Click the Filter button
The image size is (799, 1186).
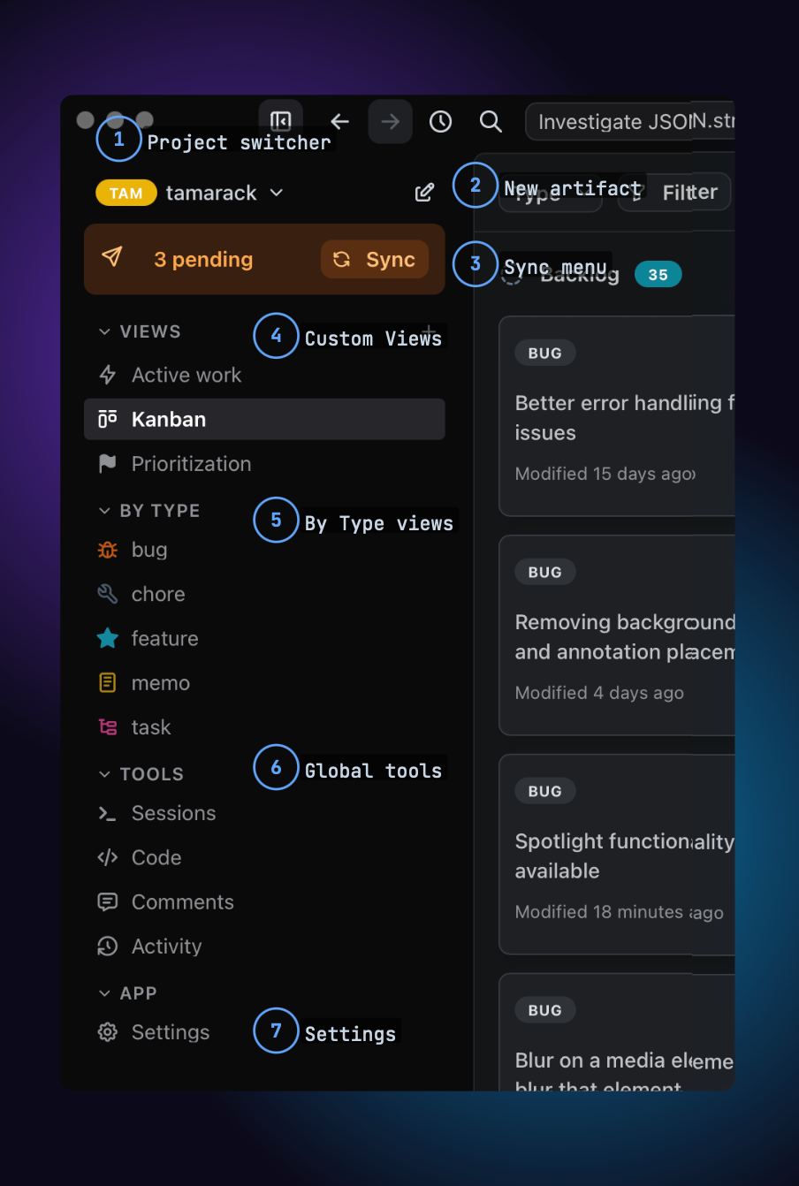675,192
